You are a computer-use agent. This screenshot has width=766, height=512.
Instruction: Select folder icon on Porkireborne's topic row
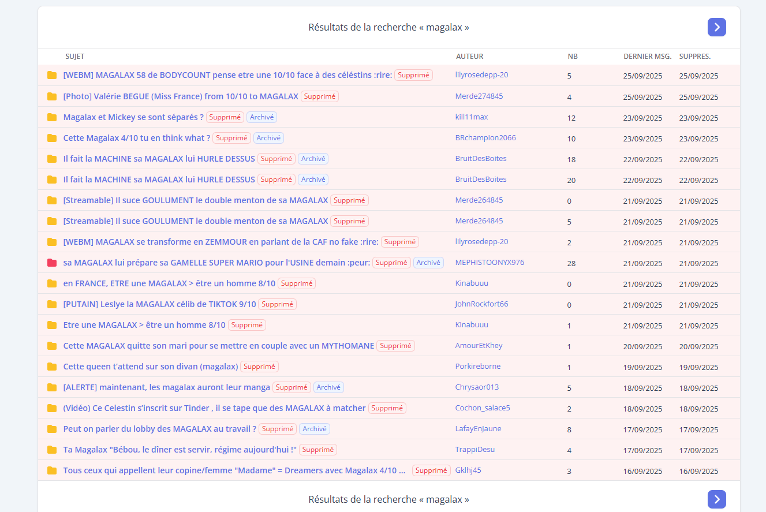coord(52,367)
